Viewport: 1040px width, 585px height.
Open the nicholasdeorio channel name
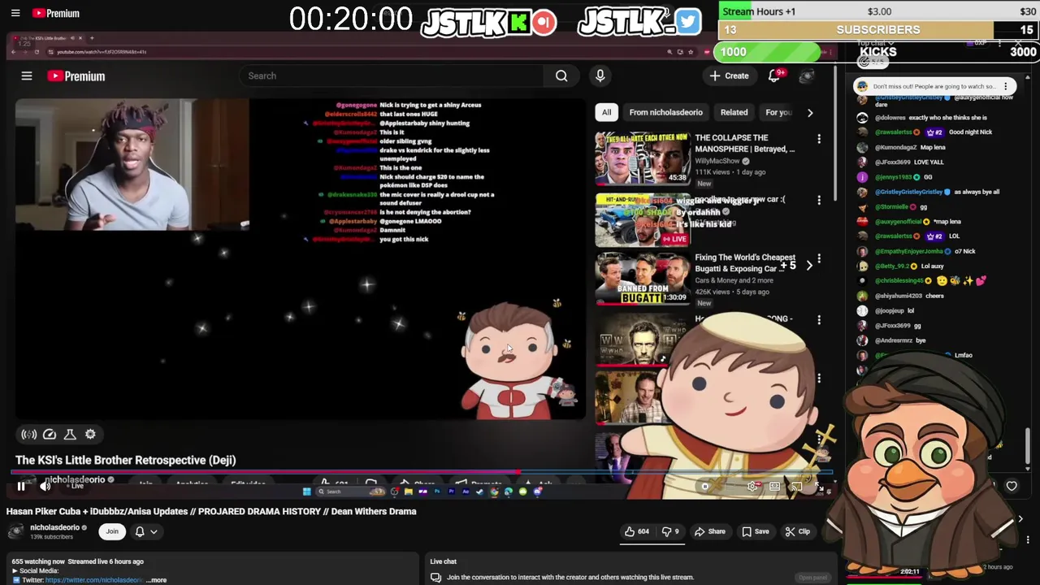(55, 527)
